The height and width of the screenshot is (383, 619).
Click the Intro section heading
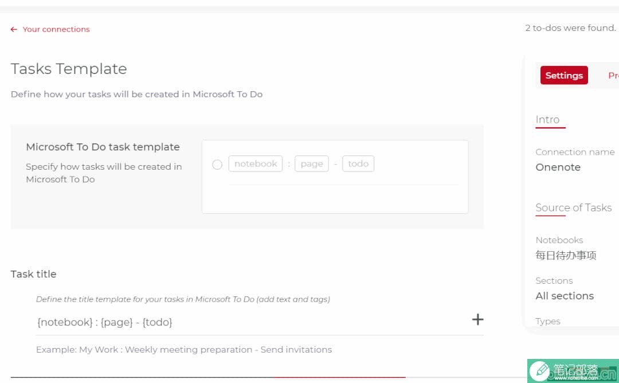547,119
